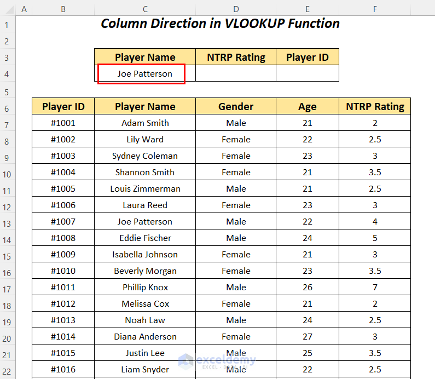Select the cell 'Laura Reed'
Image resolution: width=435 pixels, height=379 pixels.
point(145,205)
